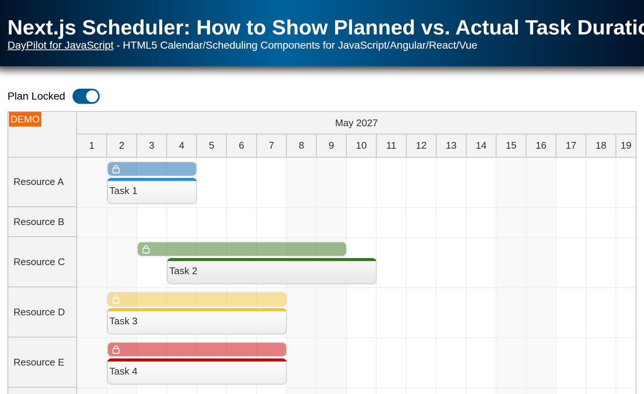Click the Resource D row header
Screen dimensions: 644x394
(42, 312)
